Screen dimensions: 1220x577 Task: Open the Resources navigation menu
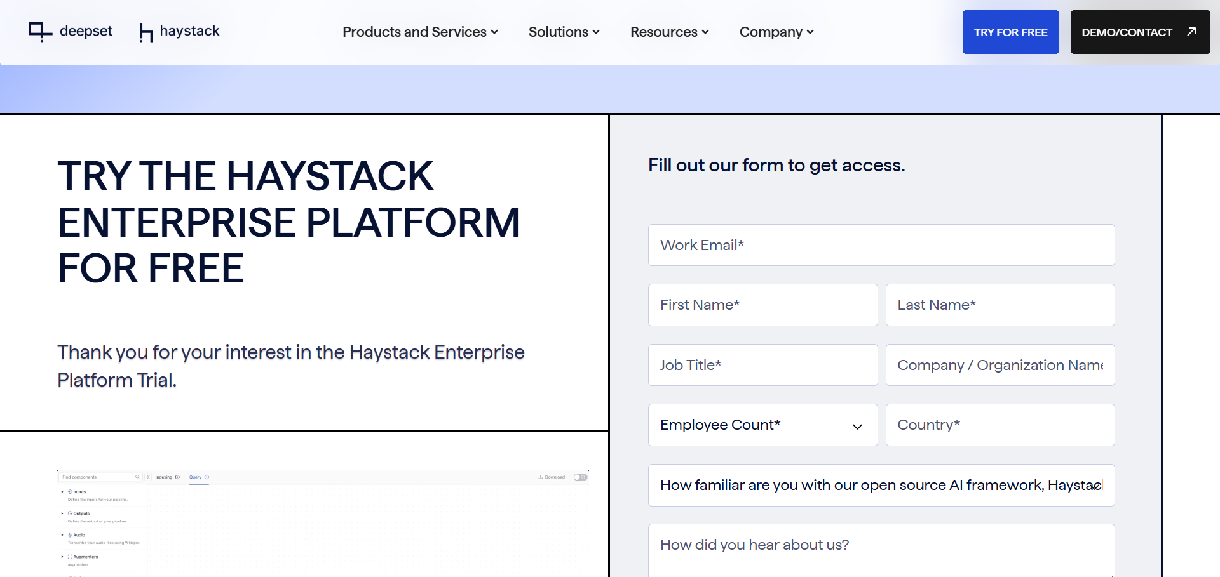(x=669, y=32)
